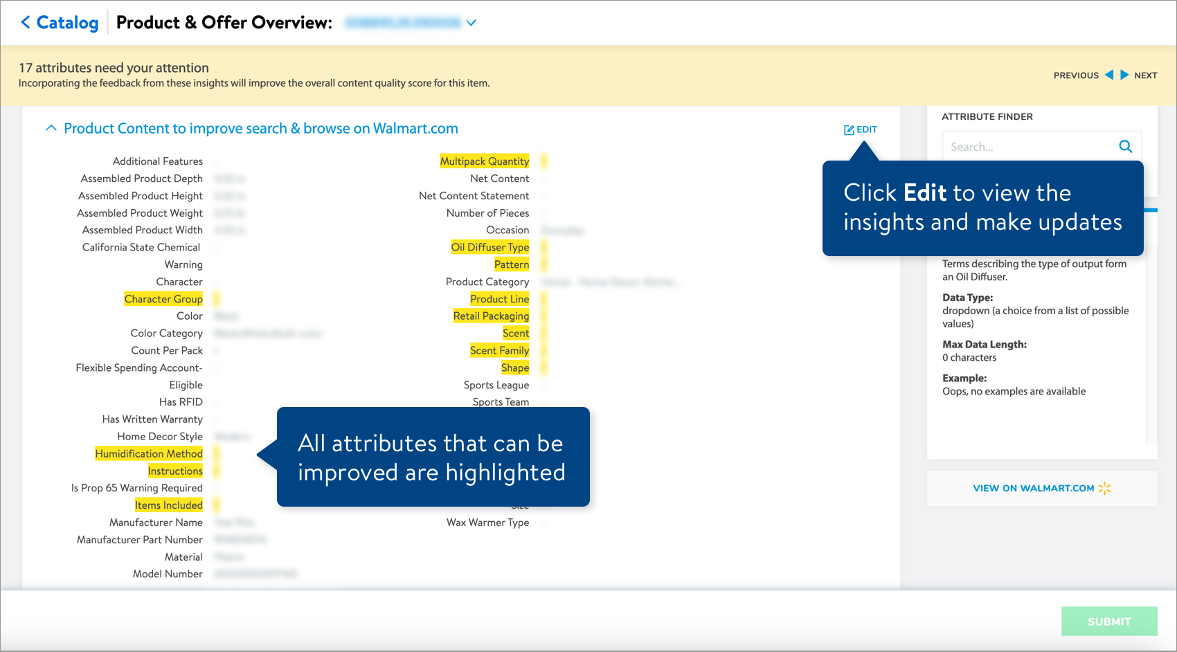Select highlighted Items Included attribute
The height and width of the screenshot is (652, 1177).
point(169,505)
